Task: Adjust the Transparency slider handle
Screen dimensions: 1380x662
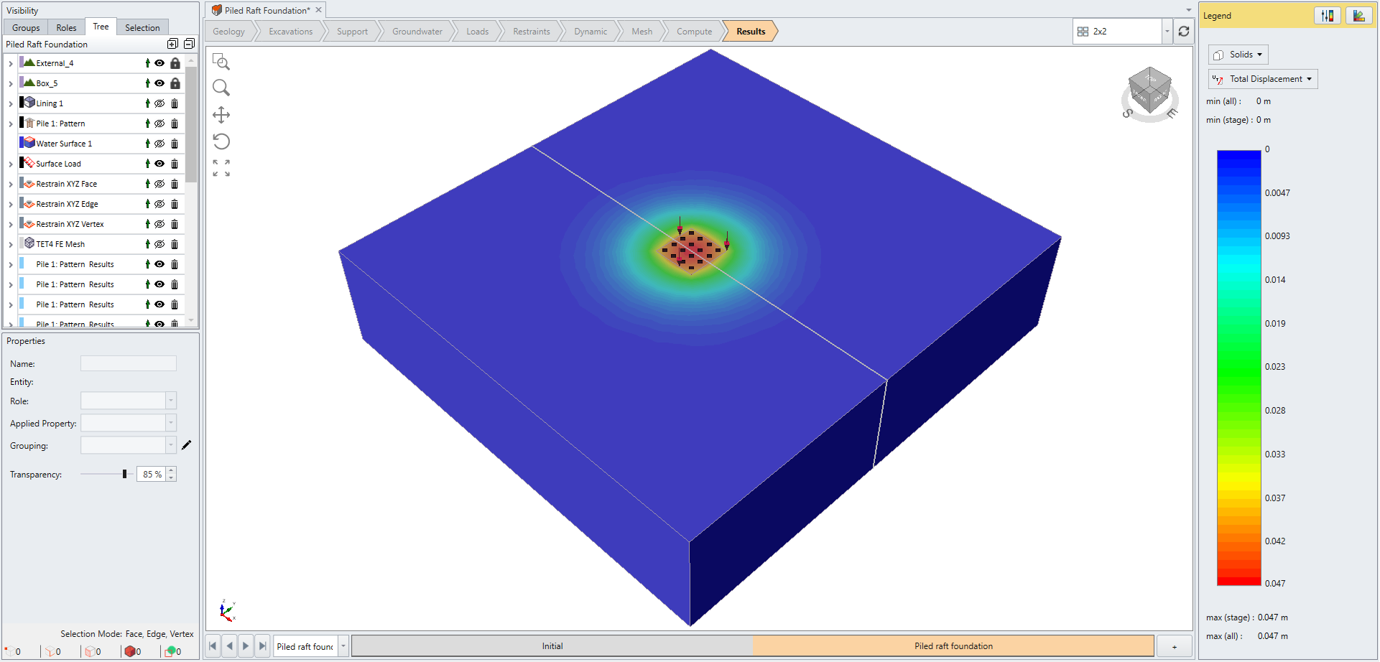Action: click(124, 474)
